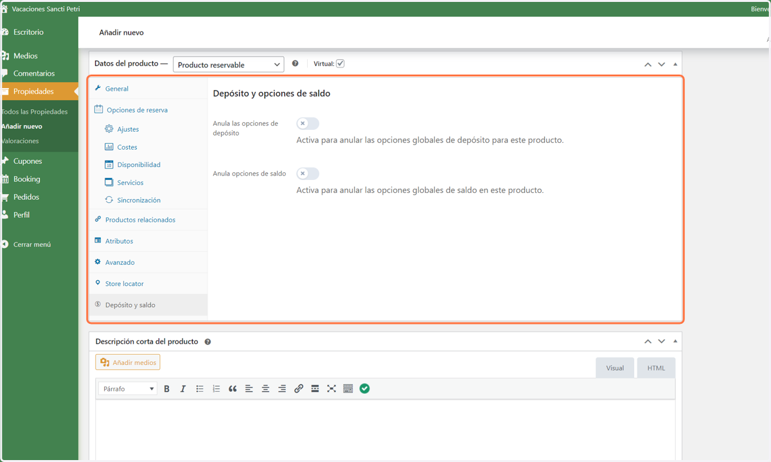The image size is (771, 462).
Task: Insert the 'Read more' tag icon
Action: click(315, 389)
